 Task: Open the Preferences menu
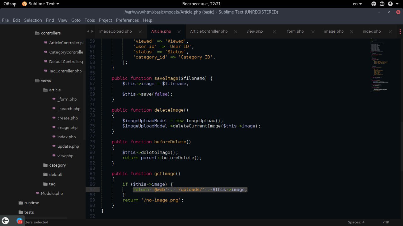(x=127, y=20)
